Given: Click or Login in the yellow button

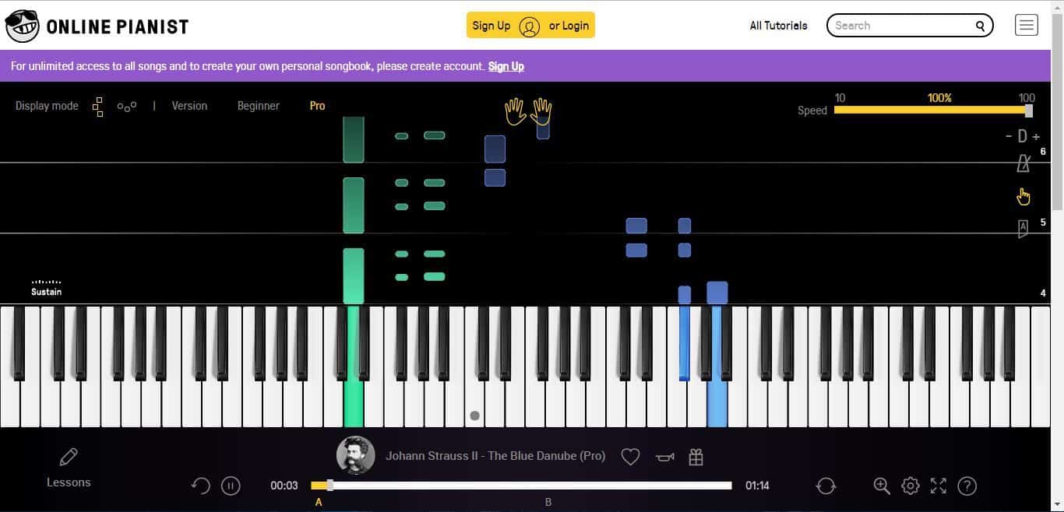Looking at the screenshot, I should [569, 26].
